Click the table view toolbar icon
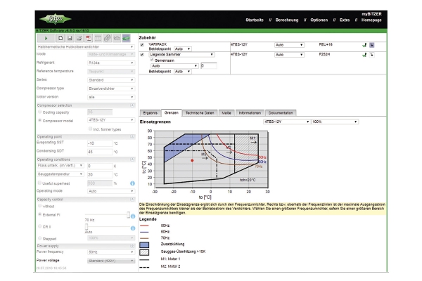 pos(98,38)
